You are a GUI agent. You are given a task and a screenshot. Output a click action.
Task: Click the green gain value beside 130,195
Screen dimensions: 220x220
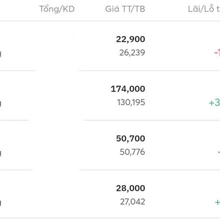point(214,103)
